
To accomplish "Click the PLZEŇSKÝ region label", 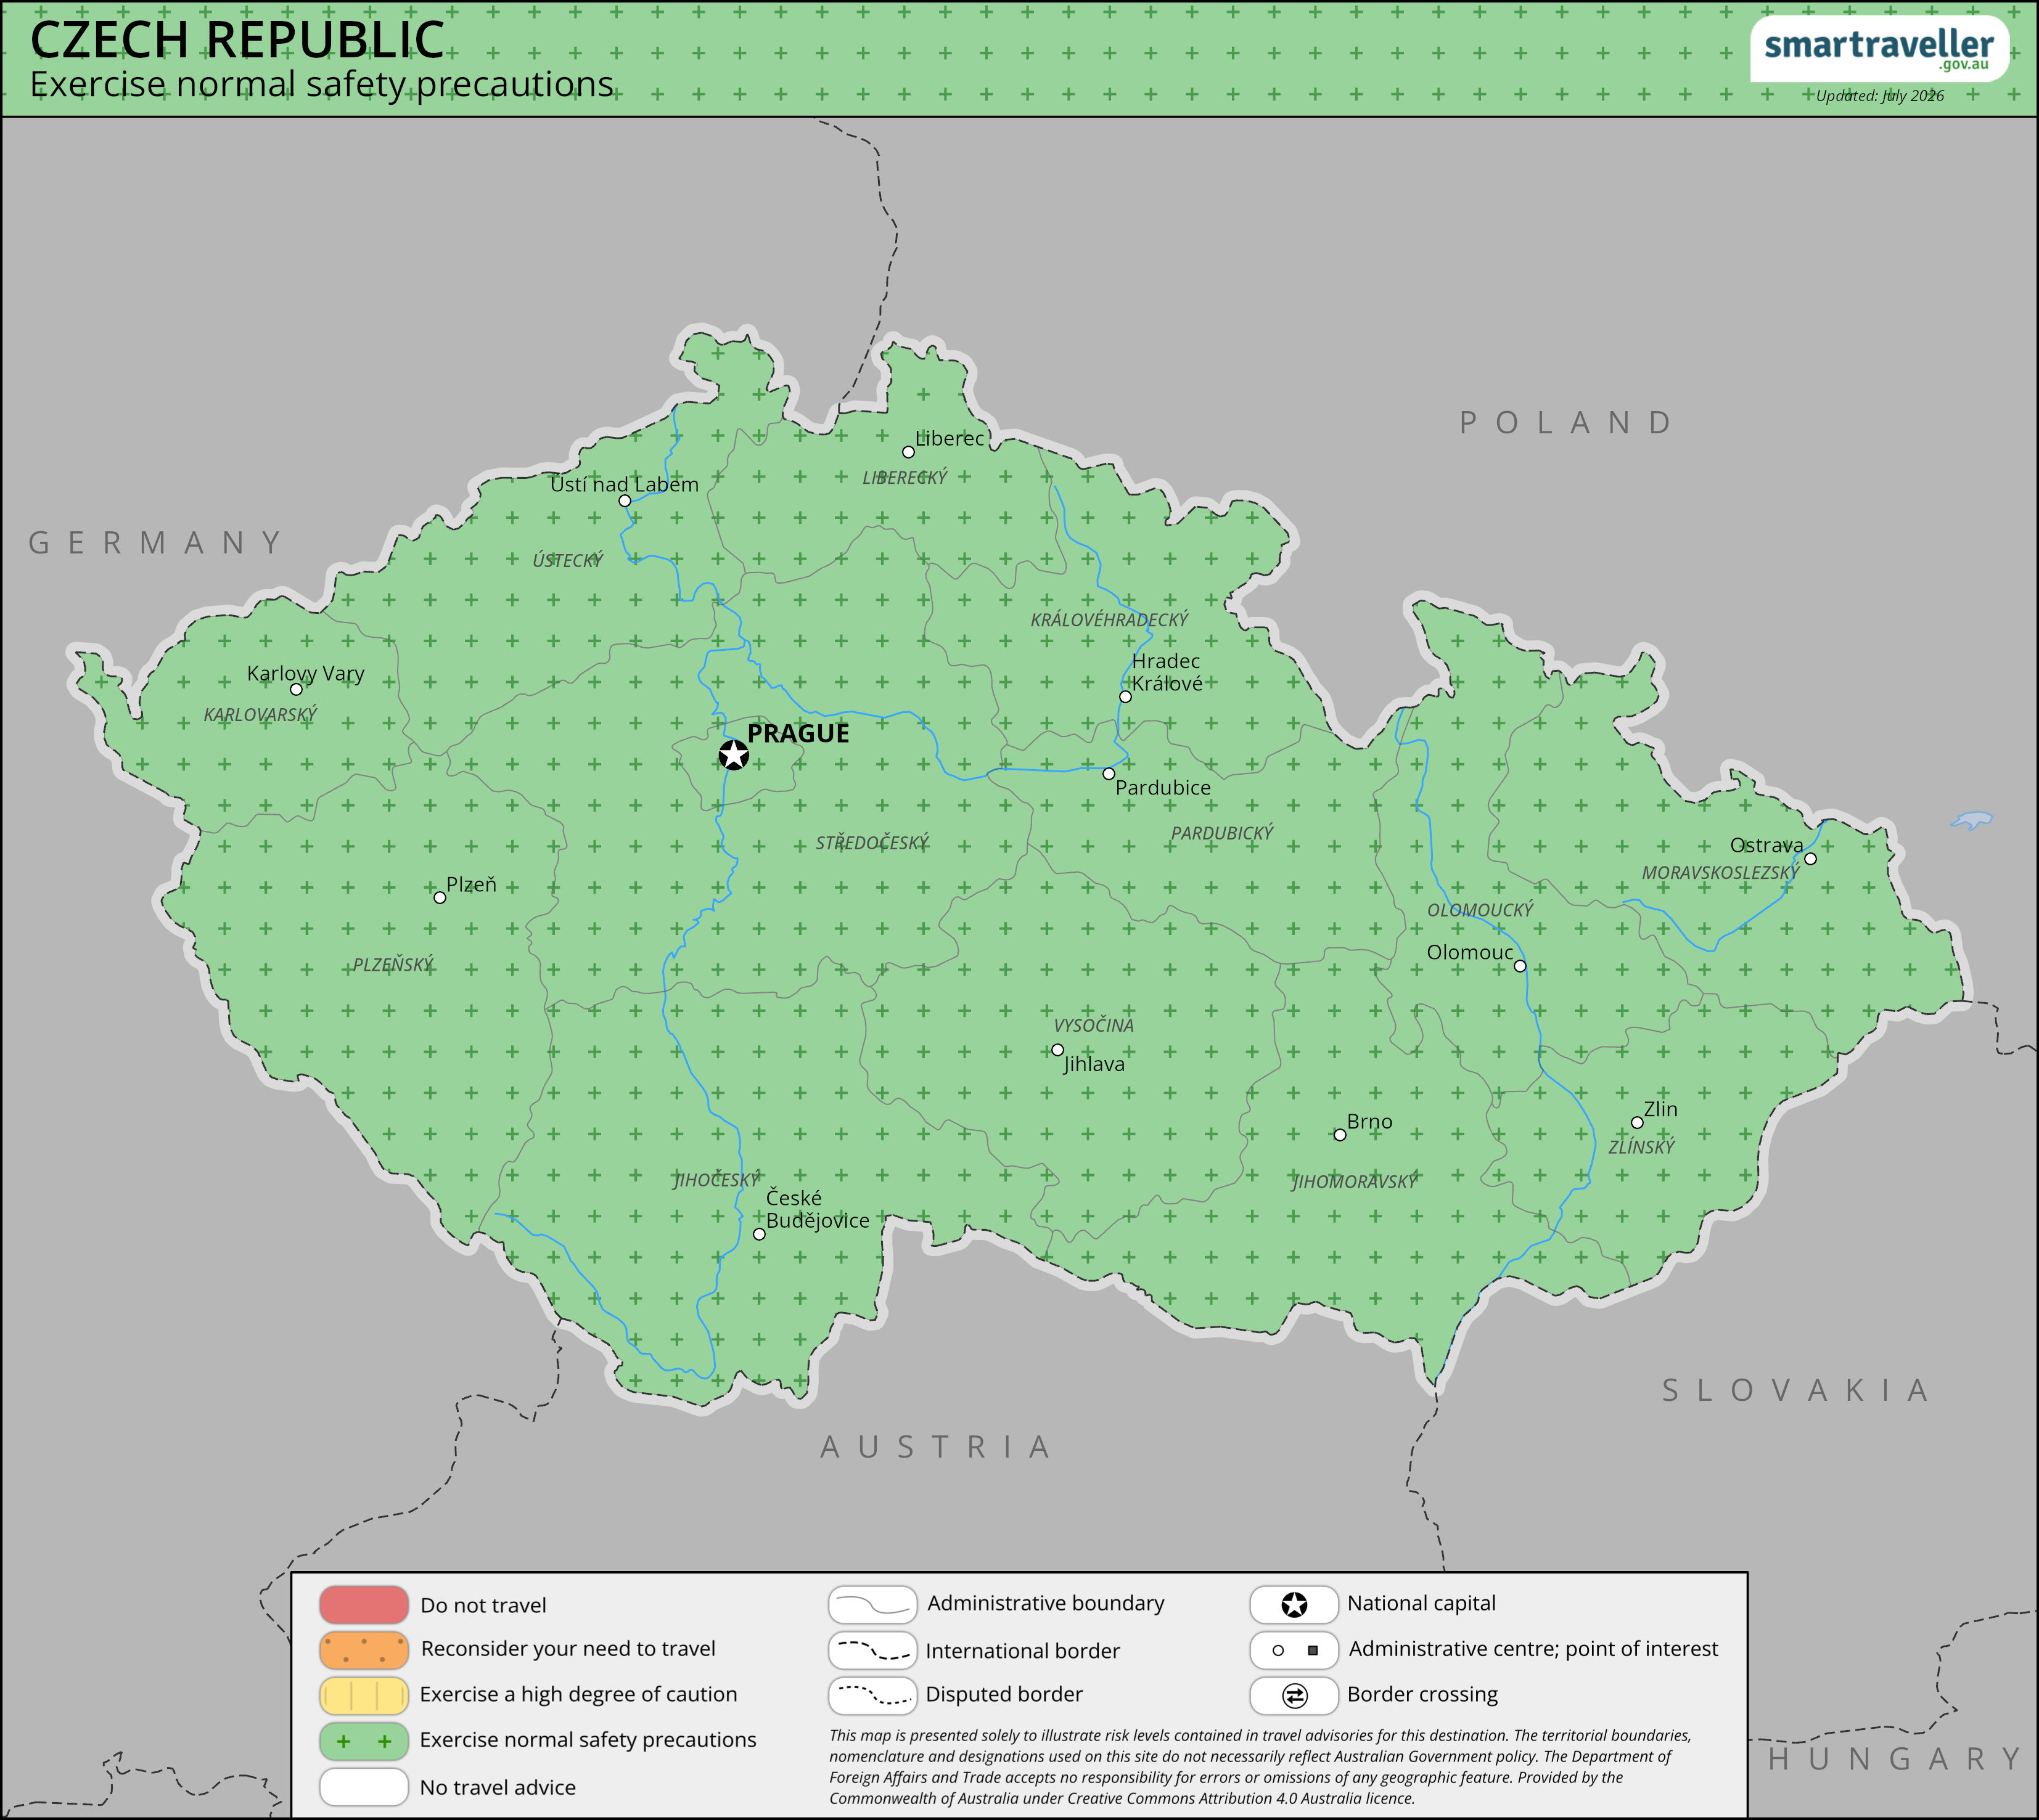I will point(393,965).
